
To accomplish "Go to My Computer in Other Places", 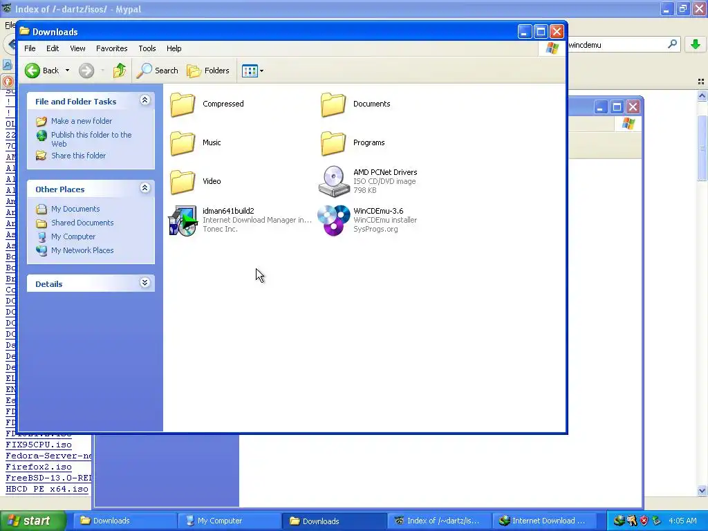I will (73, 236).
